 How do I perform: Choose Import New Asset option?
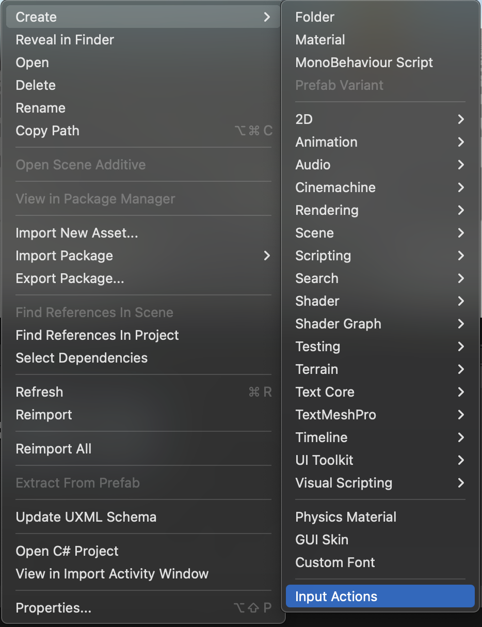pyautogui.click(x=77, y=233)
